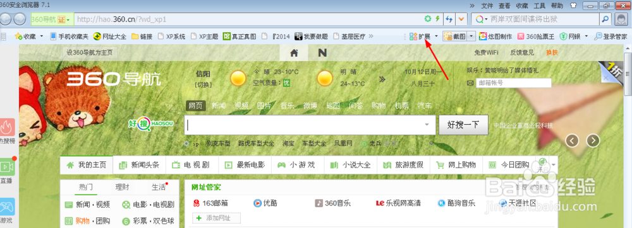
Task: Open the 链接 bookmark folder
Action: point(142,37)
